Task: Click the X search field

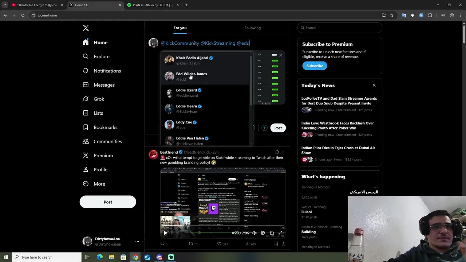Action: (340, 28)
